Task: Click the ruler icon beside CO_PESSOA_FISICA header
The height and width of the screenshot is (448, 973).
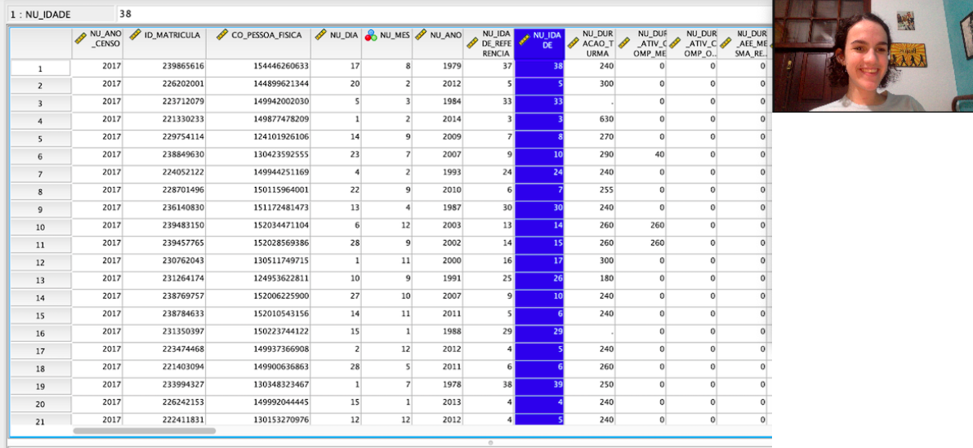Action: 222,35
